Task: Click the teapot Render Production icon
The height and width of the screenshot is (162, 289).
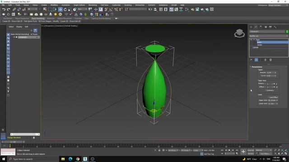Action: 202,9
